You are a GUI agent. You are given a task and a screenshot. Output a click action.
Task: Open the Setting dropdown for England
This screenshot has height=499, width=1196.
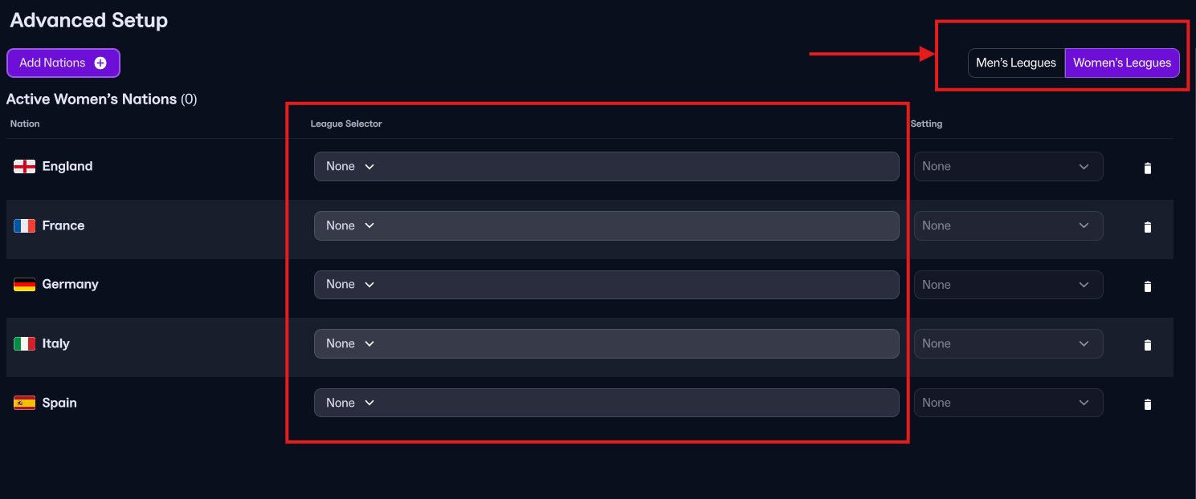tap(1008, 167)
